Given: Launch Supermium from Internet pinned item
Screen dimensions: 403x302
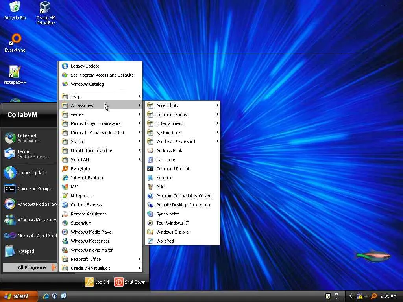Looking at the screenshot, I should [x=30, y=138].
